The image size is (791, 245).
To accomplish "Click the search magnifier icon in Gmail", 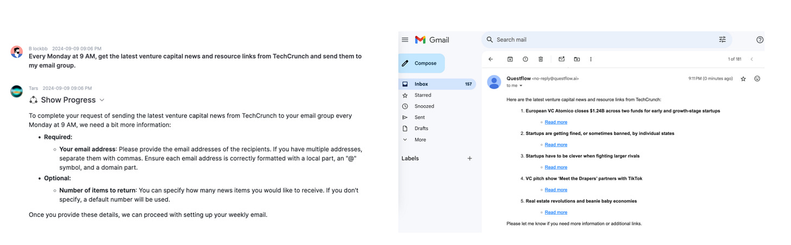I will pyautogui.click(x=489, y=40).
